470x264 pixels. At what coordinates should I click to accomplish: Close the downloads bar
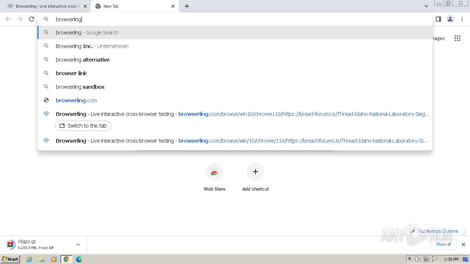tap(463, 245)
